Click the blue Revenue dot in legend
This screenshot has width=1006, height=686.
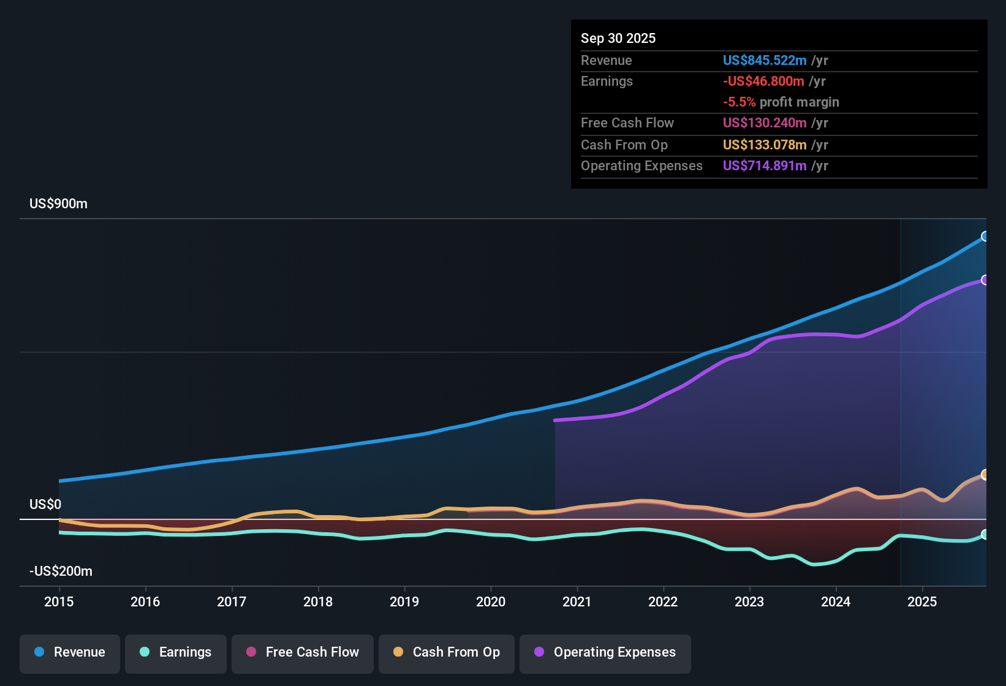(x=39, y=652)
